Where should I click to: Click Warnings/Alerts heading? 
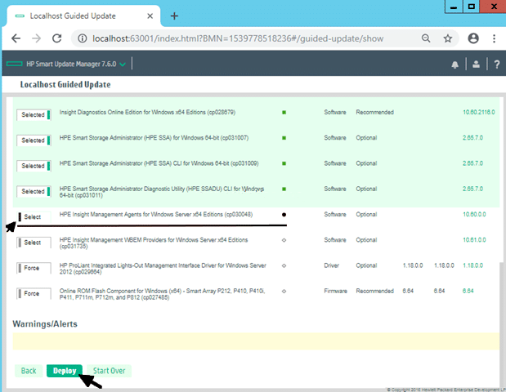click(x=45, y=324)
